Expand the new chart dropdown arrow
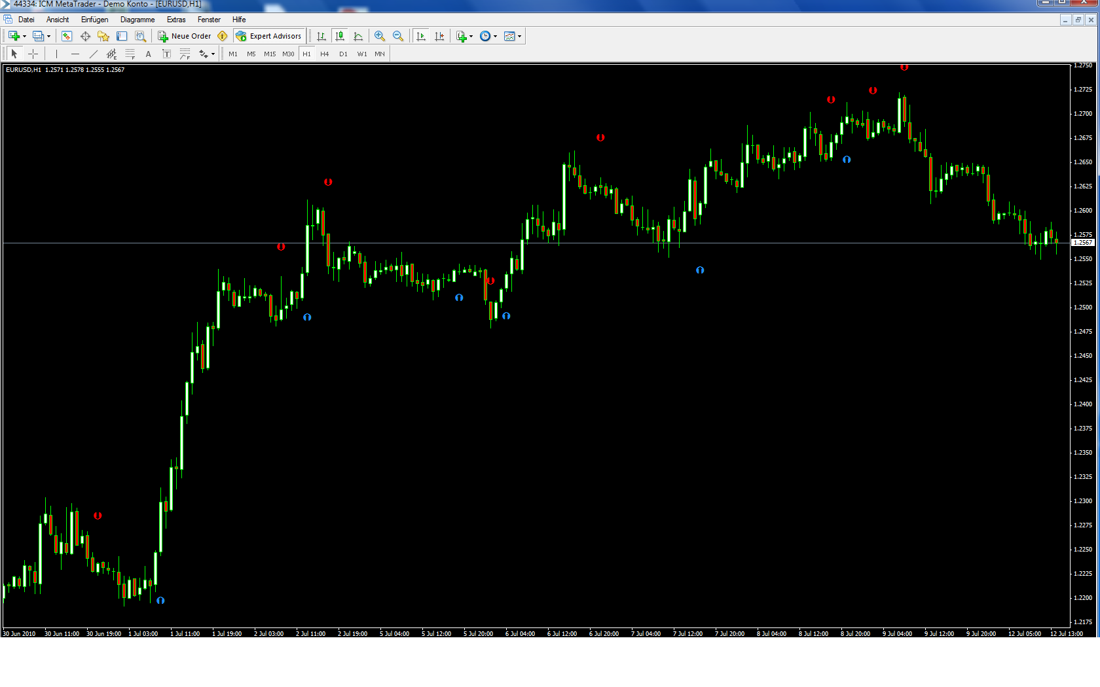The width and height of the screenshot is (1100, 687). (24, 37)
